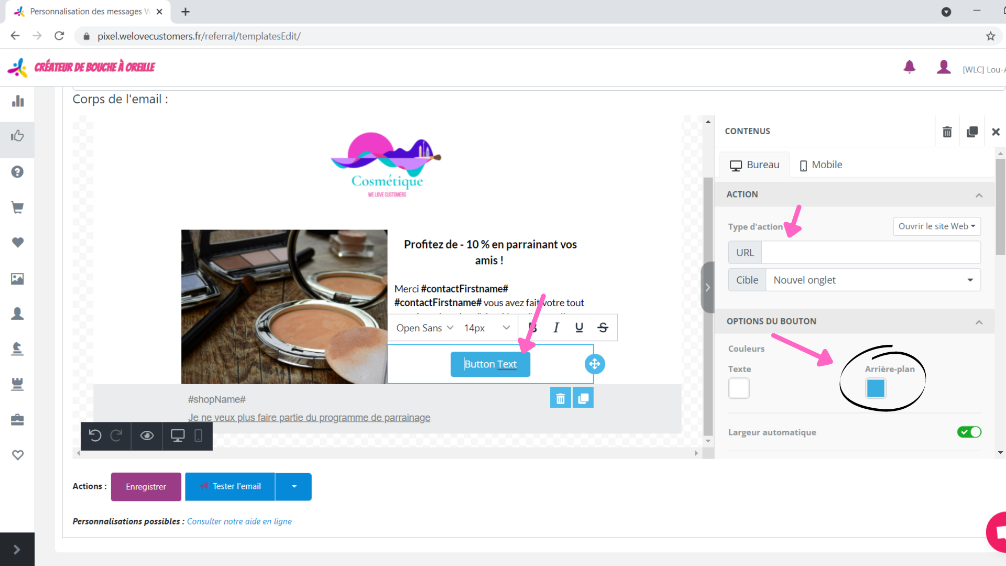Open Consulter notre aide en ligne link
This screenshot has height=566, width=1006.
tap(239, 521)
